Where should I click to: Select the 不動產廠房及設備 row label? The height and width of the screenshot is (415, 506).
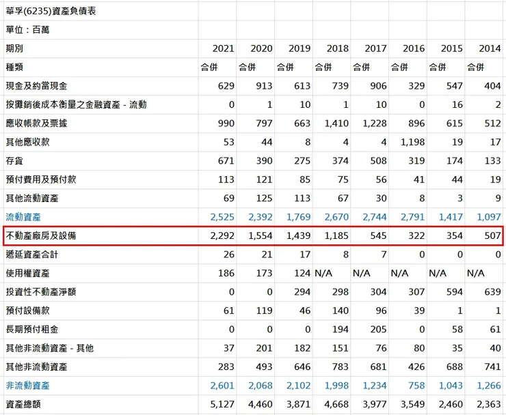(x=40, y=236)
